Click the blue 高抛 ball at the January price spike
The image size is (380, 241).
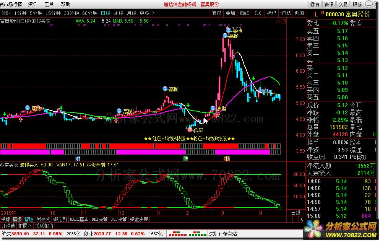[x=165, y=89]
